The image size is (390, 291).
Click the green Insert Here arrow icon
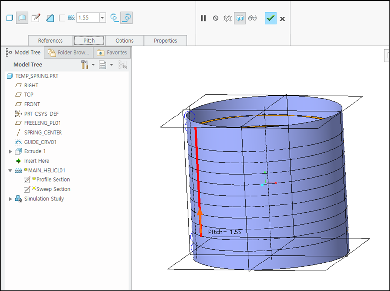(x=18, y=161)
